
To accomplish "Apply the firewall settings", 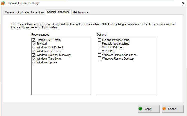I will coord(149,109).
